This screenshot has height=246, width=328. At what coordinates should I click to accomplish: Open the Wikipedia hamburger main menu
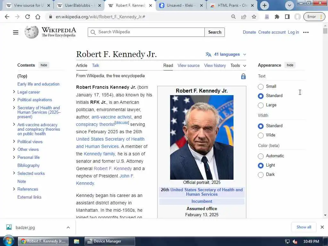coord(16,32)
